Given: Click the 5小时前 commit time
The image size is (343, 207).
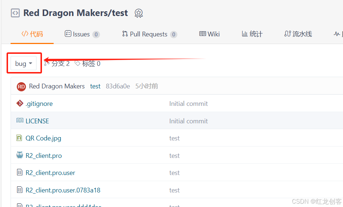Looking at the screenshot, I should tap(147, 86).
